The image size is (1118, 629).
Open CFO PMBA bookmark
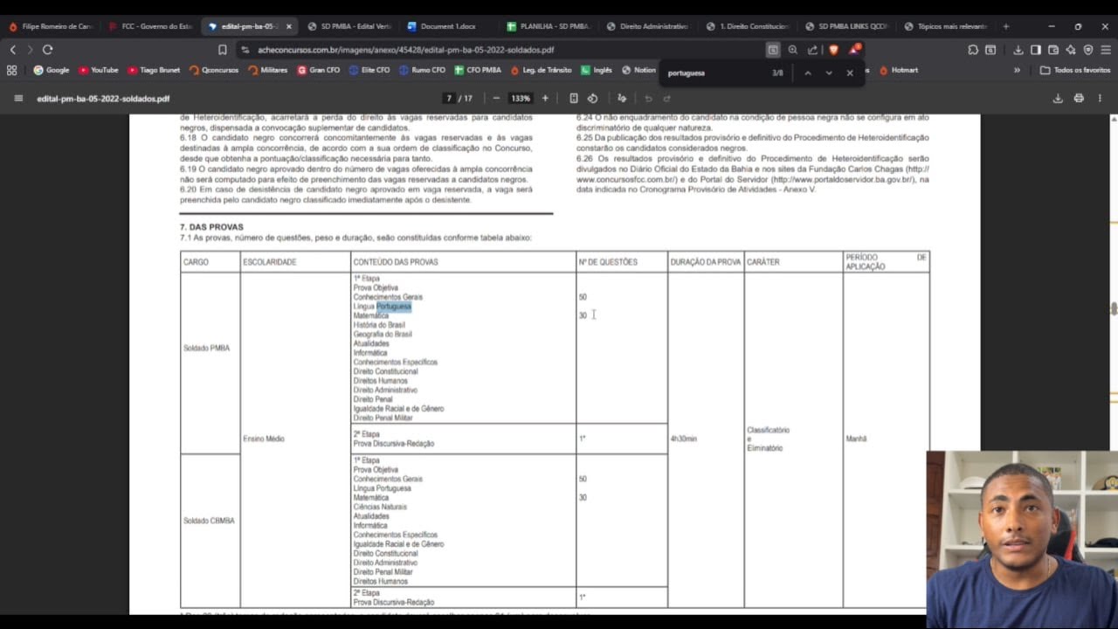pyautogui.click(x=477, y=70)
